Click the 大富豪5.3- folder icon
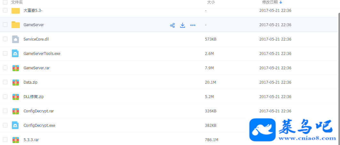 tap(16, 11)
